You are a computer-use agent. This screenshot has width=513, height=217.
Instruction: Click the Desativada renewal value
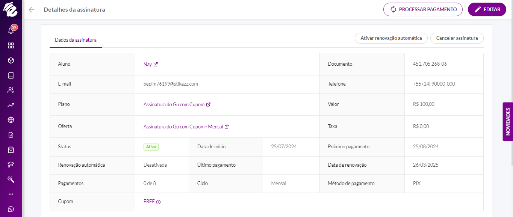(x=155, y=165)
